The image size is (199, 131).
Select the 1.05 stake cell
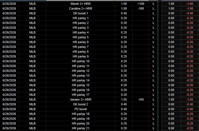pyautogui.click(x=124, y=99)
